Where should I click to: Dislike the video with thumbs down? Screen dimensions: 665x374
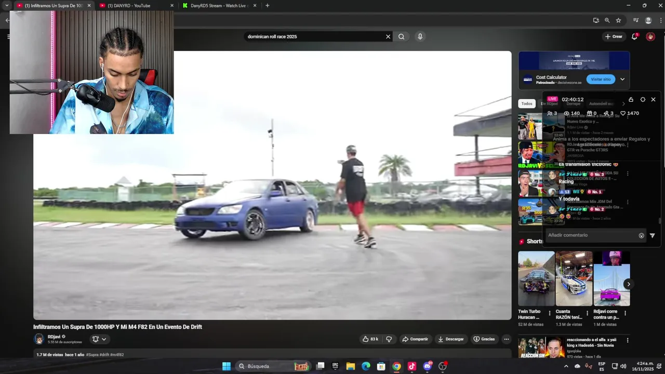tap(389, 339)
